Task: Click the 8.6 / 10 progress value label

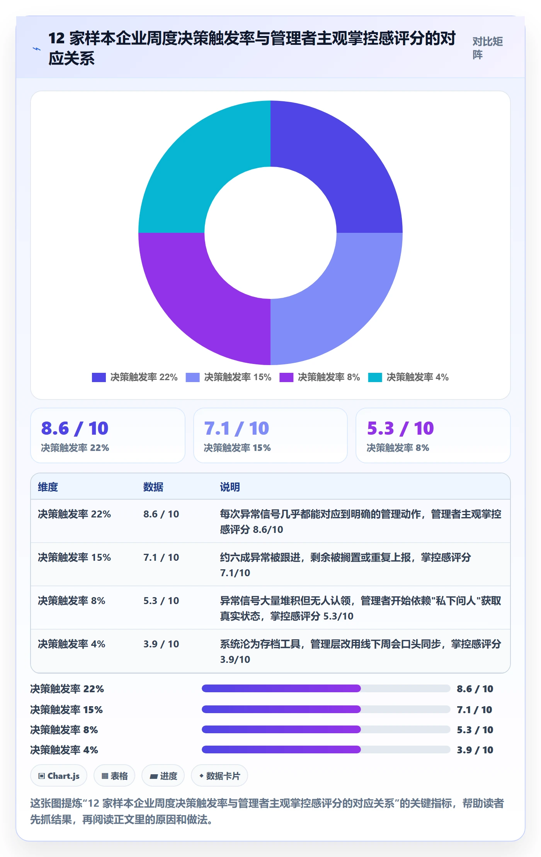Action: click(x=475, y=689)
